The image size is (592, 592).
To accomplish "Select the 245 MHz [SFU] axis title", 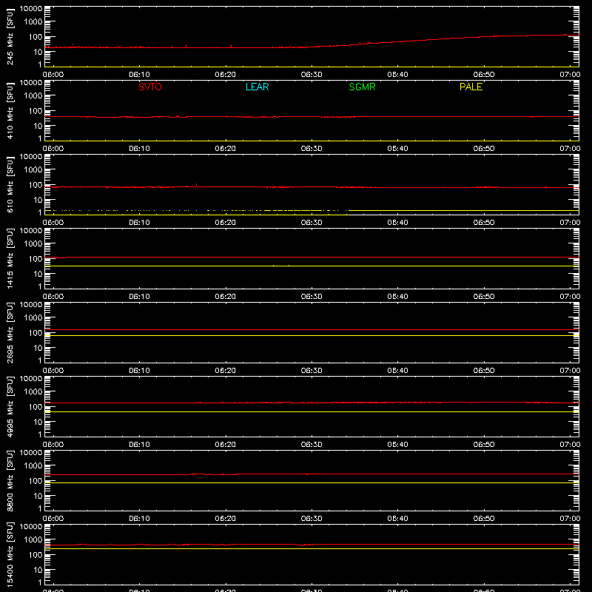I will click(x=10, y=37).
